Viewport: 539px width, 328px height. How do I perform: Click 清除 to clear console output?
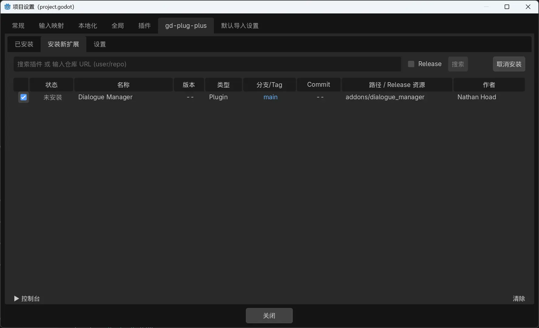coord(519,299)
